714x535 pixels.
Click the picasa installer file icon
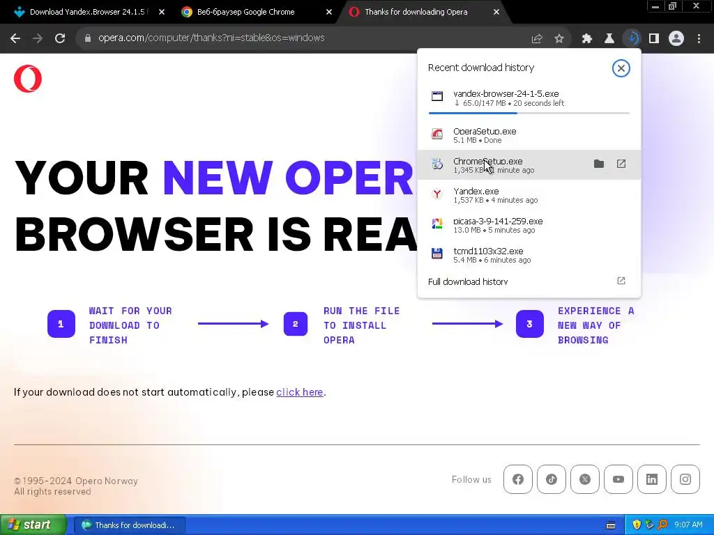pyautogui.click(x=437, y=224)
